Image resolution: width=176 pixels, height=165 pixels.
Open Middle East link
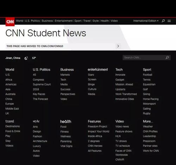[x=12, y=109]
